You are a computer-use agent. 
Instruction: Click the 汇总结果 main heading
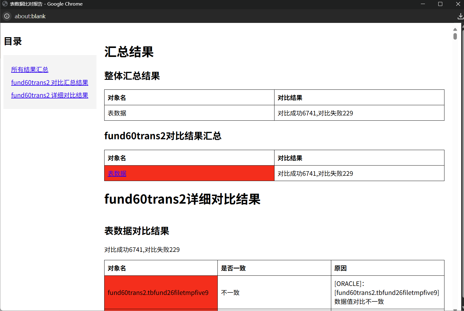pos(129,52)
